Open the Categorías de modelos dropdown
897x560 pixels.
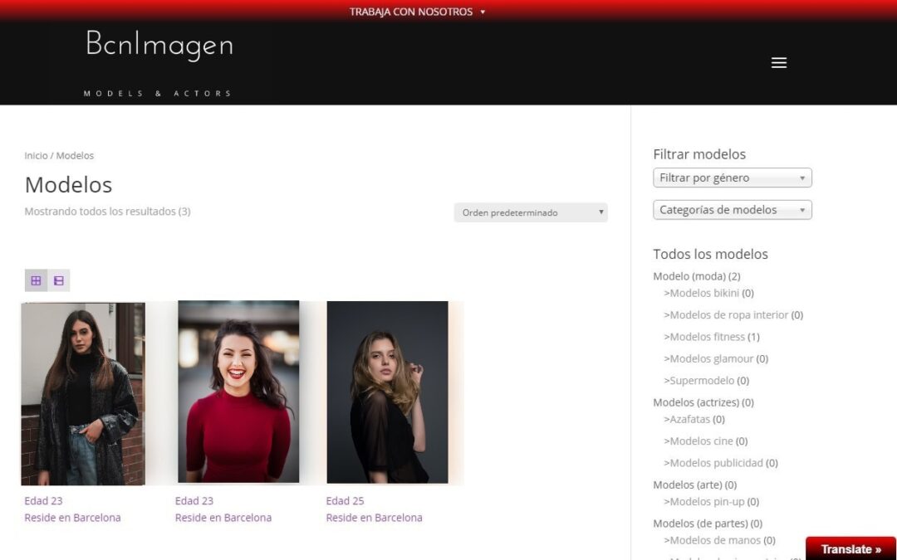(732, 209)
